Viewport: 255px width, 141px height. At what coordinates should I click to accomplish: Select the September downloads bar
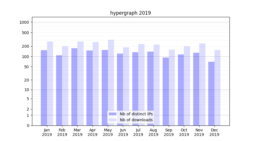point(172,87)
